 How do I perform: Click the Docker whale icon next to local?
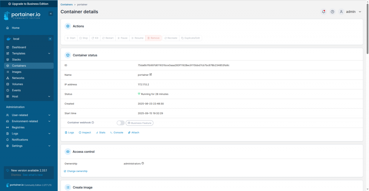pos(9,39)
